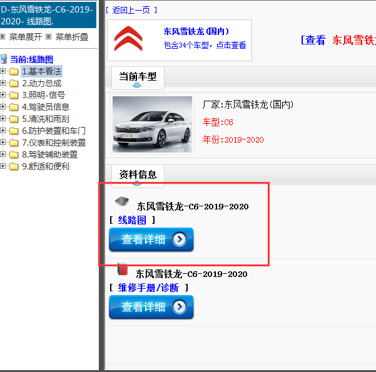Expand the 9.舒适和便利 tree node
The height and width of the screenshot is (372, 376).
3,166
